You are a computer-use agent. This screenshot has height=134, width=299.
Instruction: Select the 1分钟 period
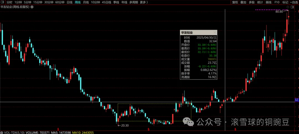(x=18, y=2)
